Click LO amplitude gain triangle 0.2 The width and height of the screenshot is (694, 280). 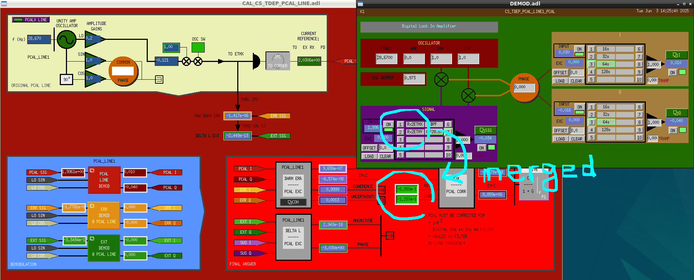[x=95, y=39]
